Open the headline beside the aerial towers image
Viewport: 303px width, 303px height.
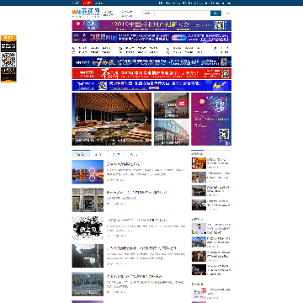[134, 276]
